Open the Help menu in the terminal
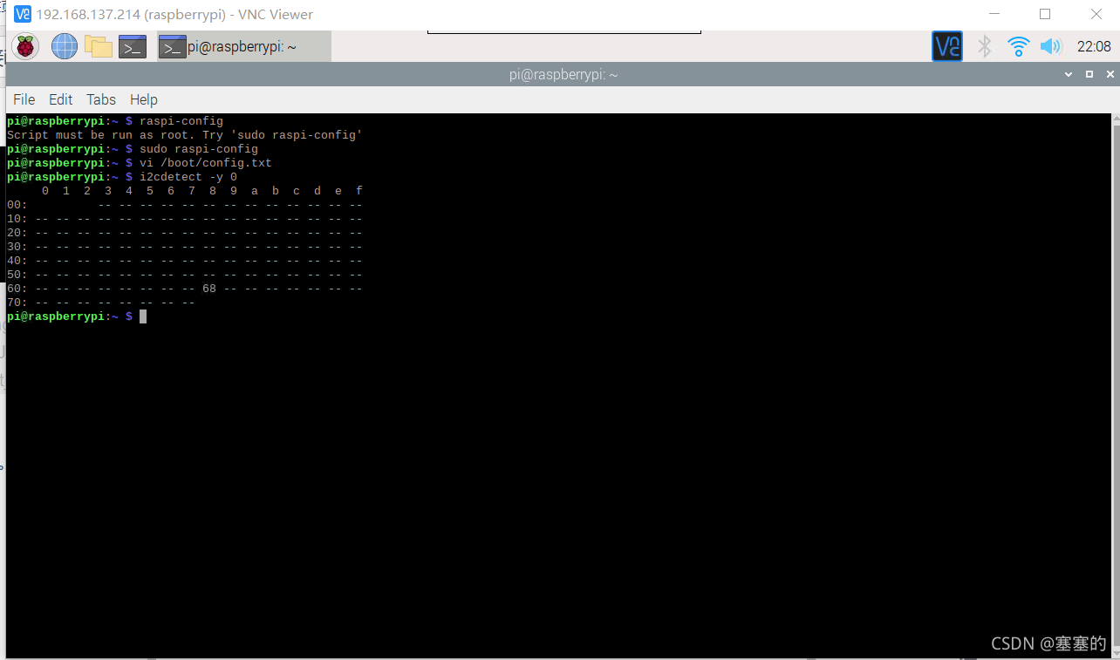This screenshot has height=660, width=1120. coord(144,99)
